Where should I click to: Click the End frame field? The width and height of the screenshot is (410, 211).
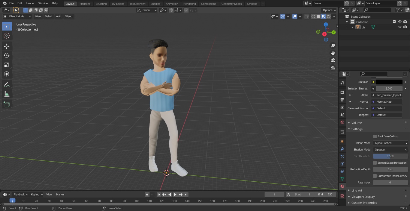[x=325, y=195]
